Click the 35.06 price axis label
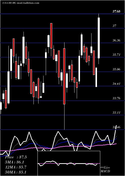 tap(116, 69)
